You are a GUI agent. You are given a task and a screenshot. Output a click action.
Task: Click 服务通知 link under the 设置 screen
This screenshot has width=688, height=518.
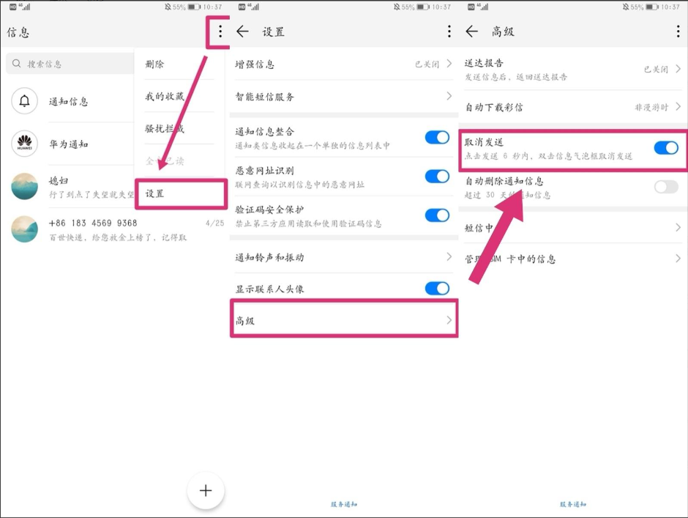(x=343, y=504)
